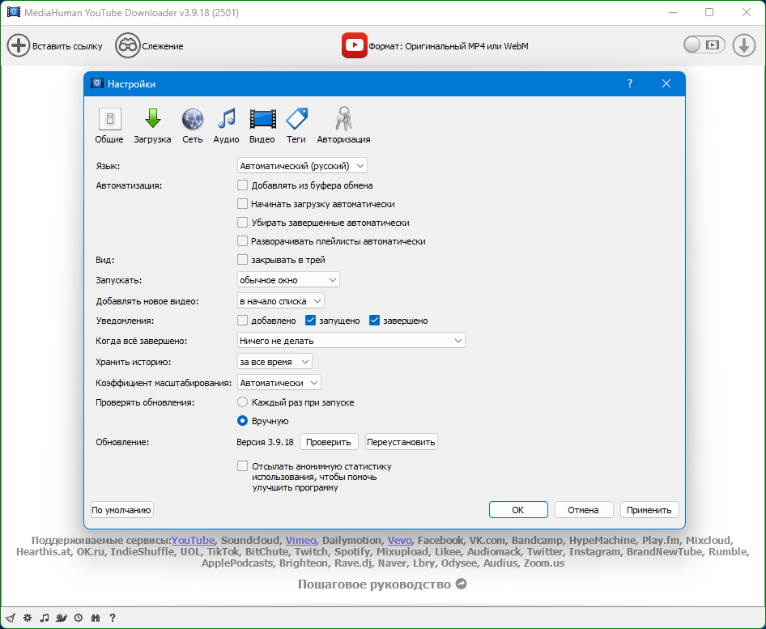Click the gear icon in bottom status bar
766x629 pixels.
coord(27,618)
